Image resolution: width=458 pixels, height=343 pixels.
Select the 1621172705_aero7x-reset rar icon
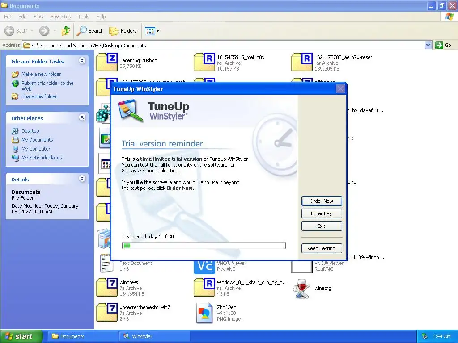[302, 62]
